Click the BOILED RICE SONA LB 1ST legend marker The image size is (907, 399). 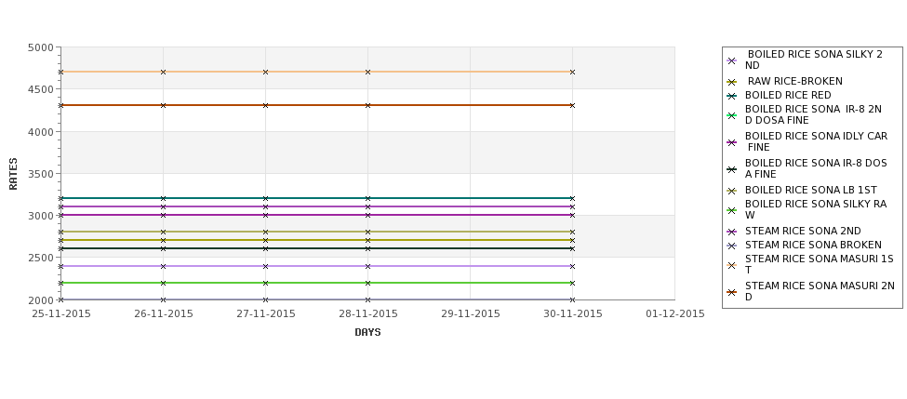[732, 191]
